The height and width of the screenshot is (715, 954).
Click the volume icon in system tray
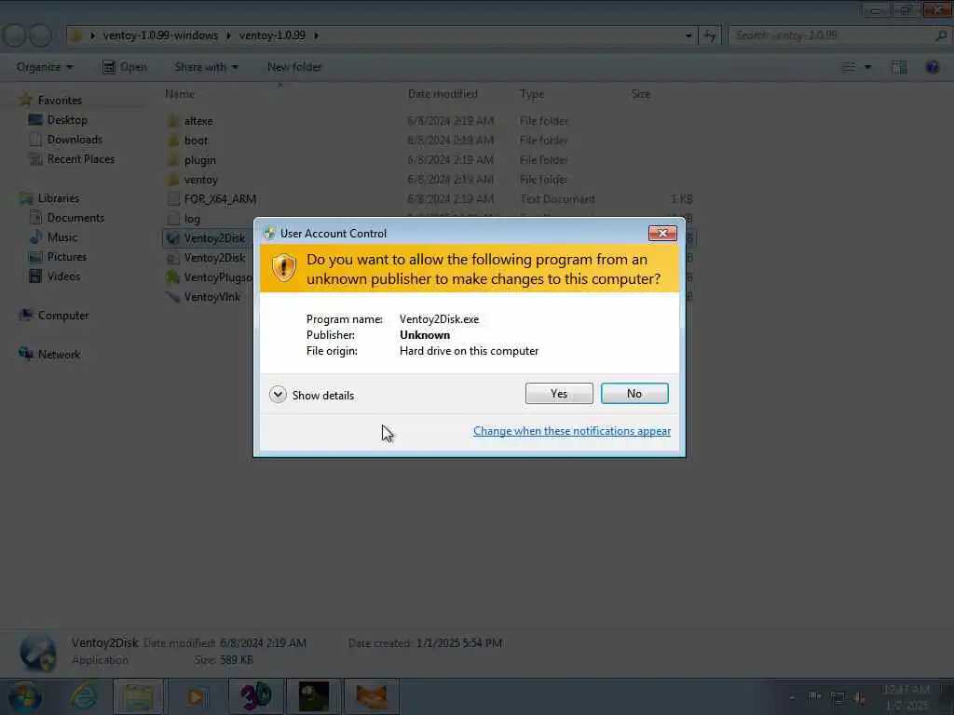pyautogui.click(x=860, y=697)
